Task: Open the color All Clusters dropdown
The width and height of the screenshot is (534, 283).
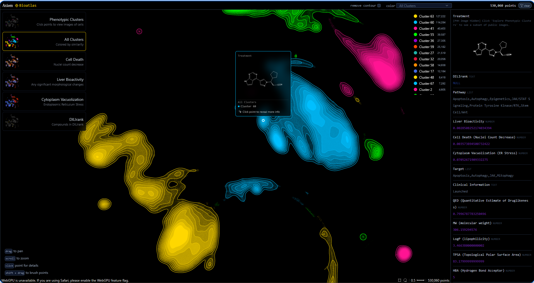Action: pyautogui.click(x=424, y=6)
